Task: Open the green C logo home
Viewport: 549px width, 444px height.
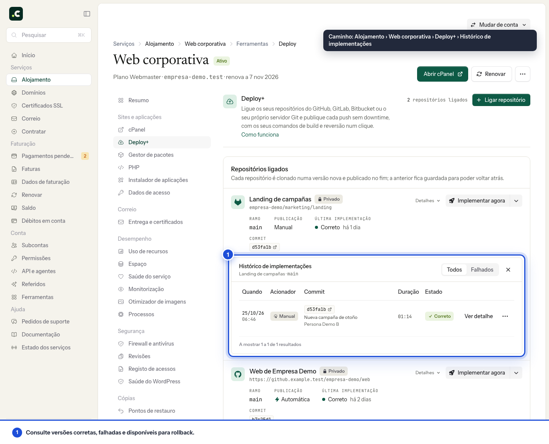Action: (16, 14)
